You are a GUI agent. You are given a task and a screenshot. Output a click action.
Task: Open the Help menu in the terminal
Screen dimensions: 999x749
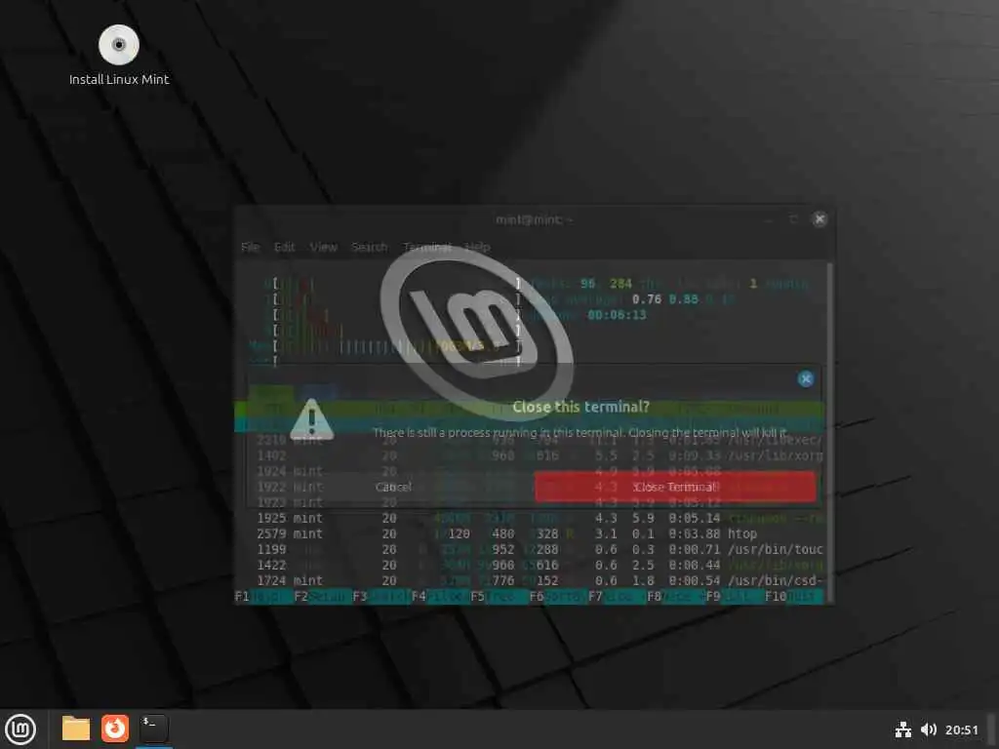478,247
